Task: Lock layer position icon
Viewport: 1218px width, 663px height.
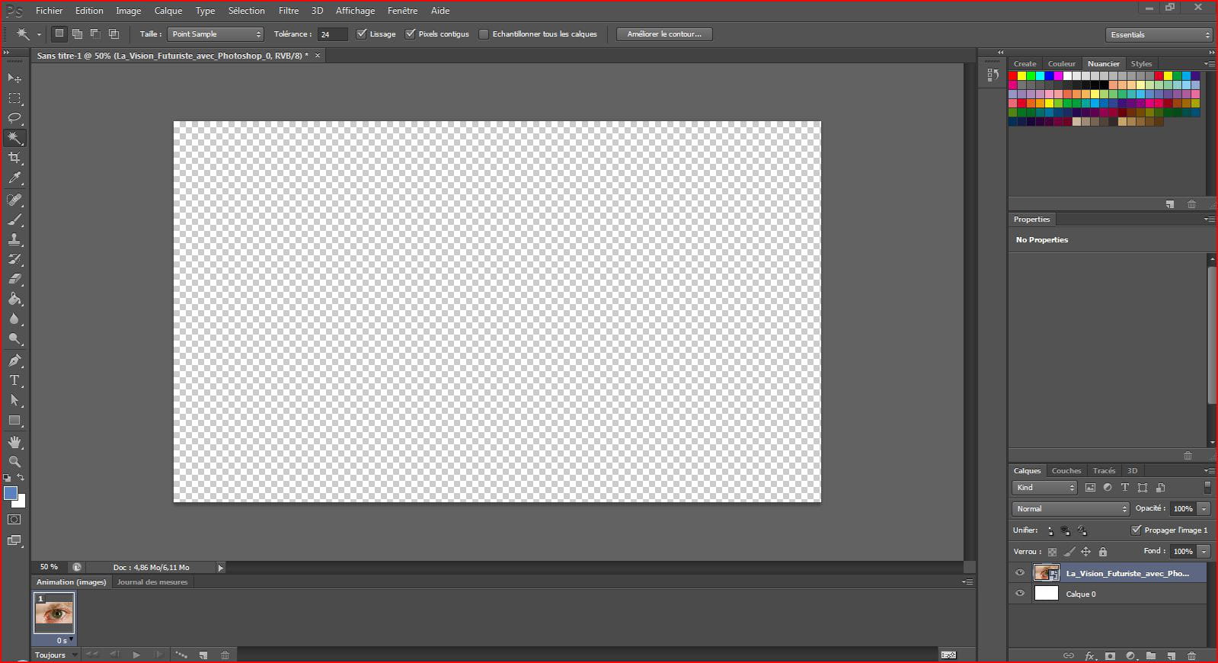Action: pos(1085,551)
